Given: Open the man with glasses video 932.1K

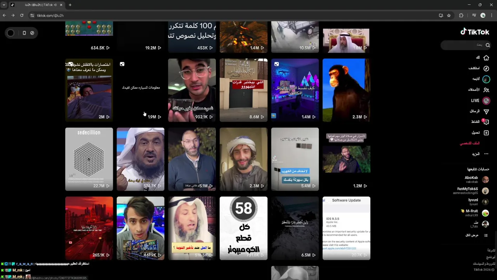Looking at the screenshot, I should coord(192,90).
